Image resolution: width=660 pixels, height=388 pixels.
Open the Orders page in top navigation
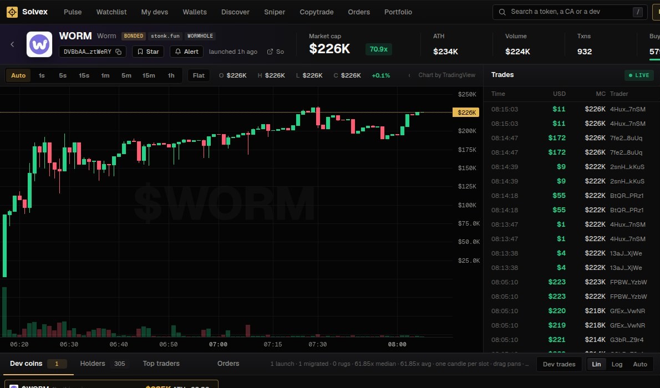point(359,12)
